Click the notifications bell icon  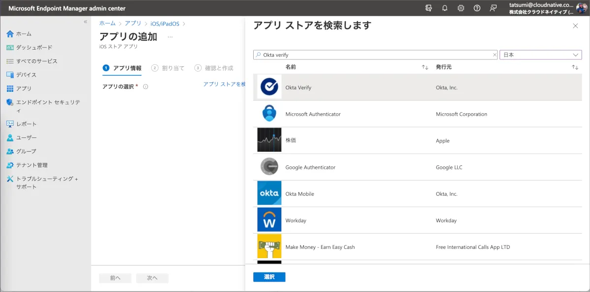click(444, 8)
